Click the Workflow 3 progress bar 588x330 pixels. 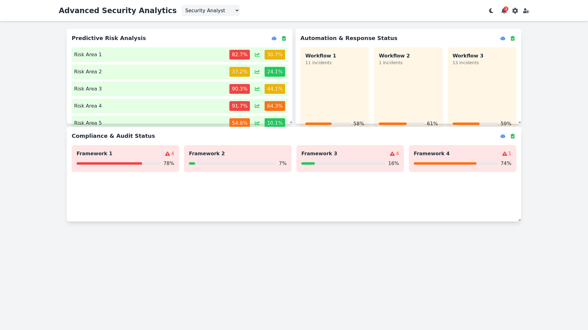(x=475, y=124)
